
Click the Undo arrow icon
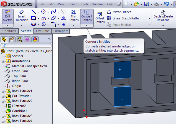point(167,4)
